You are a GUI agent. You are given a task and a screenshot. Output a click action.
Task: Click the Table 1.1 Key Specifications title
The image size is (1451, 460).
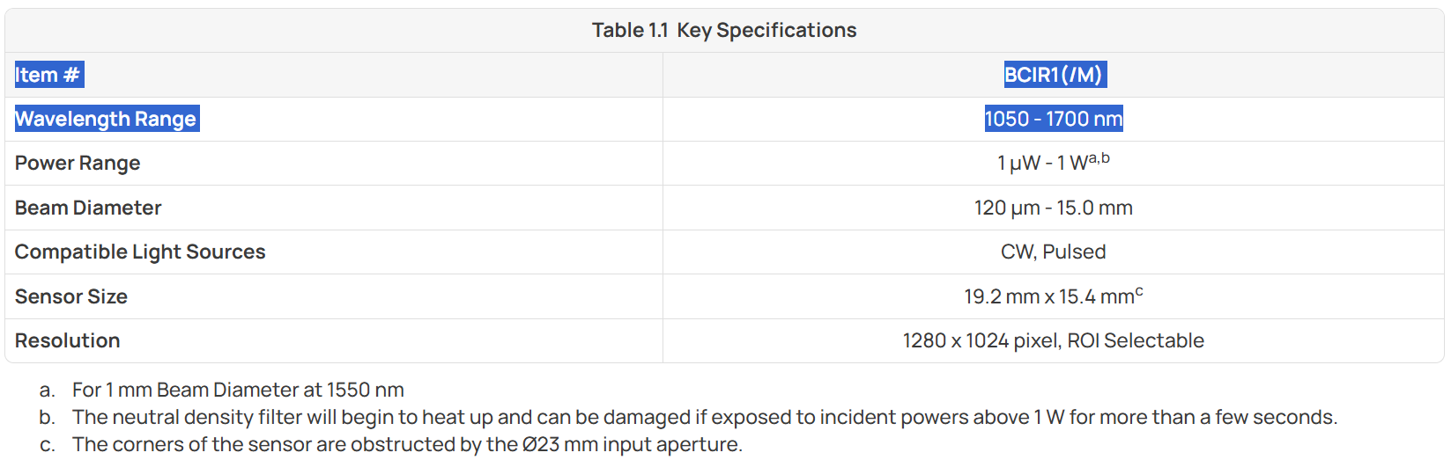click(724, 30)
